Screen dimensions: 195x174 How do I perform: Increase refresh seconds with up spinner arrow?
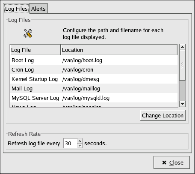(80, 141)
